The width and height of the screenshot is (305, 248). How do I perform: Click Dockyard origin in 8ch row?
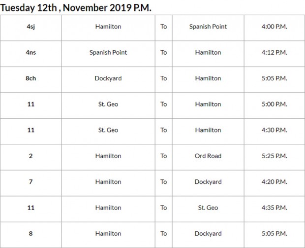pos(108,78)
